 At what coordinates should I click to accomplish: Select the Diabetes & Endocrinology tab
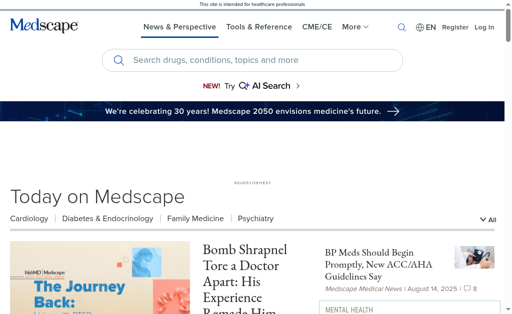pyautogui.click(x=107, y=219)
